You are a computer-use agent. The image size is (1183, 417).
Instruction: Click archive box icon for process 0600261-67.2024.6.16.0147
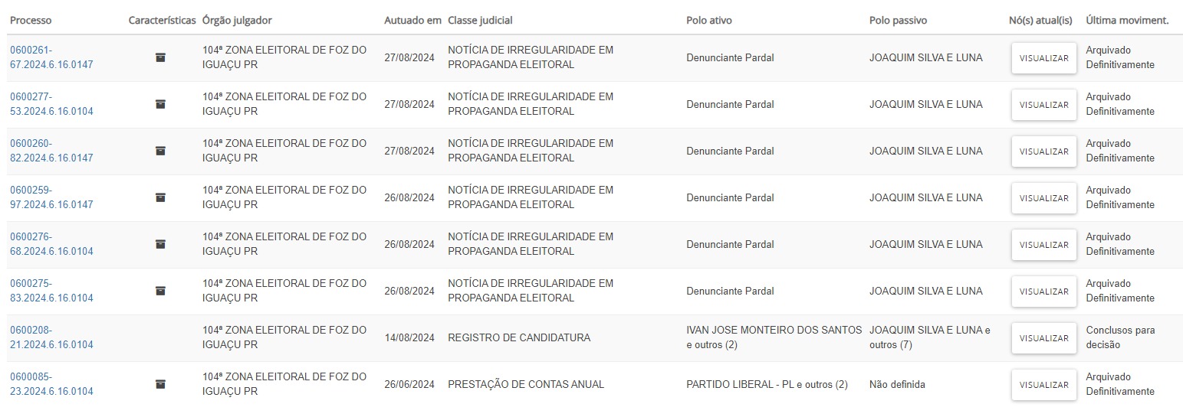(160, 57)
